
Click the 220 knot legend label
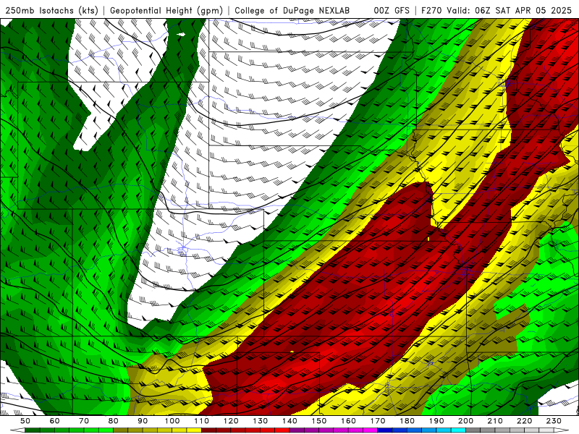click(524, 421)
